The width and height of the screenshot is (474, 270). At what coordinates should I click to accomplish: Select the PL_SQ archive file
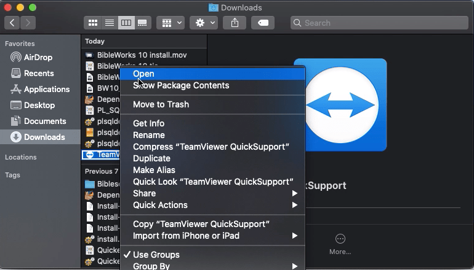point(102,110)
